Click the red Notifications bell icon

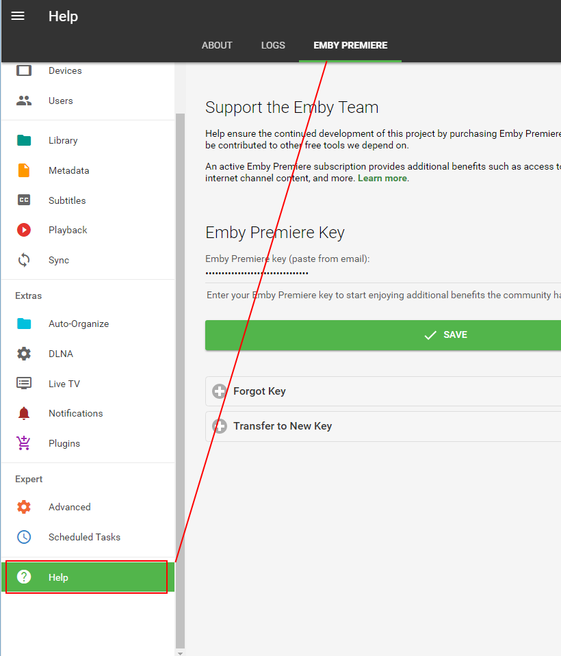click(x=24, y=413)
